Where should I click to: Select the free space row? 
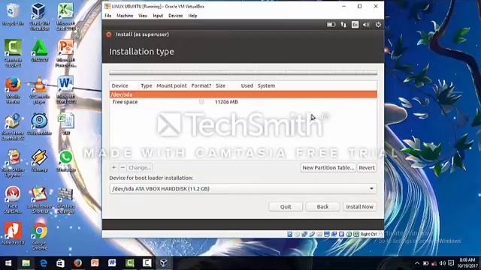tap(243, 102)
